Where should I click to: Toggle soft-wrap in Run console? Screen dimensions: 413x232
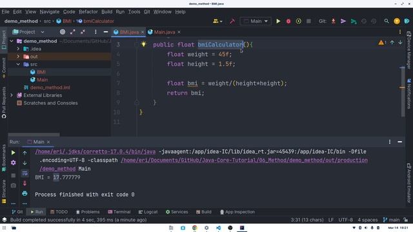25,173
